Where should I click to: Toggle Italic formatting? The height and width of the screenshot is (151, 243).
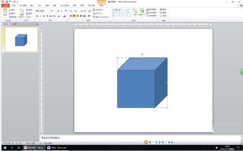coord(40,16)
